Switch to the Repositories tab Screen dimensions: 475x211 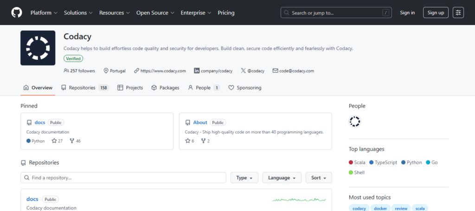[x=85, y=88]
